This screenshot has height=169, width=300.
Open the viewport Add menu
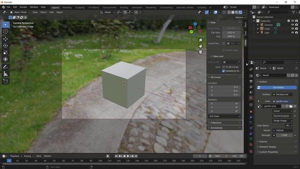click(x=52, y=12)
